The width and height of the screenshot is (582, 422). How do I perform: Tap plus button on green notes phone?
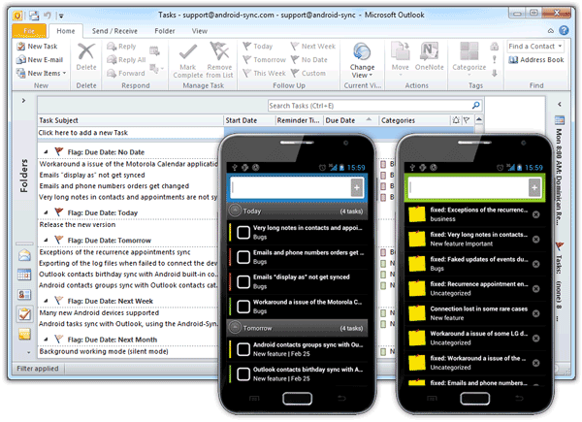click(x=534, y=187)
